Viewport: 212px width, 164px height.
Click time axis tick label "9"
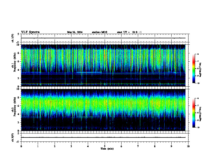pos(171,146)
